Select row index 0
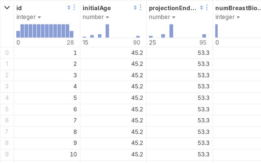 [x=7, y=53]
